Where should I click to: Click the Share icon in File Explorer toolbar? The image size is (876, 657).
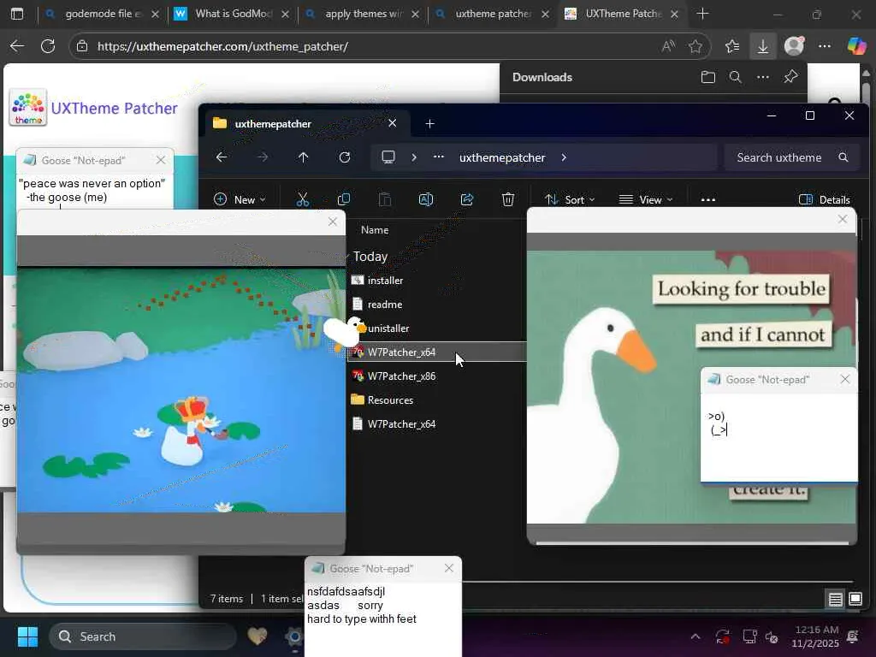click(x=467, y=199)
